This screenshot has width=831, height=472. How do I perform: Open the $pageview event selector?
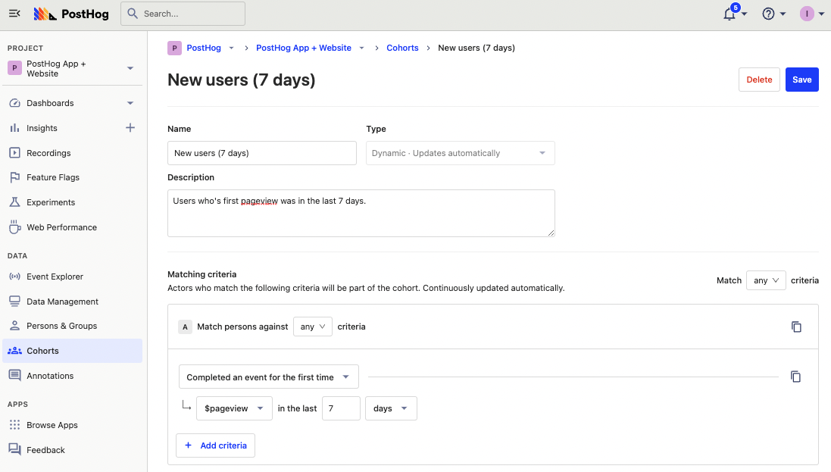click(234, 408)
